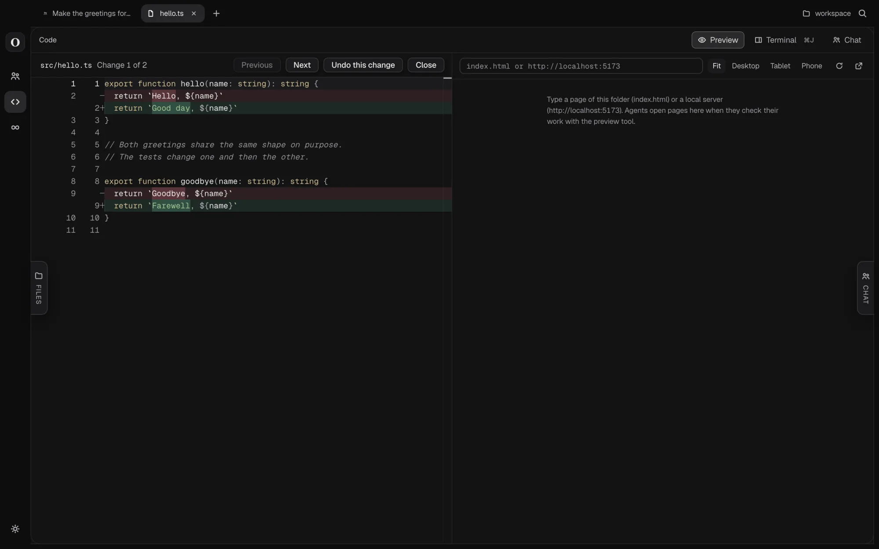This screenshot has width=879, height=549.
Task: Open the O logo home icon
Action: coord(15,42)
